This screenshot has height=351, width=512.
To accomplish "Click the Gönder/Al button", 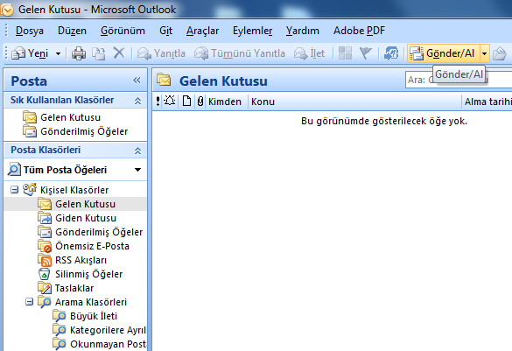I will (x=444, y=53).
